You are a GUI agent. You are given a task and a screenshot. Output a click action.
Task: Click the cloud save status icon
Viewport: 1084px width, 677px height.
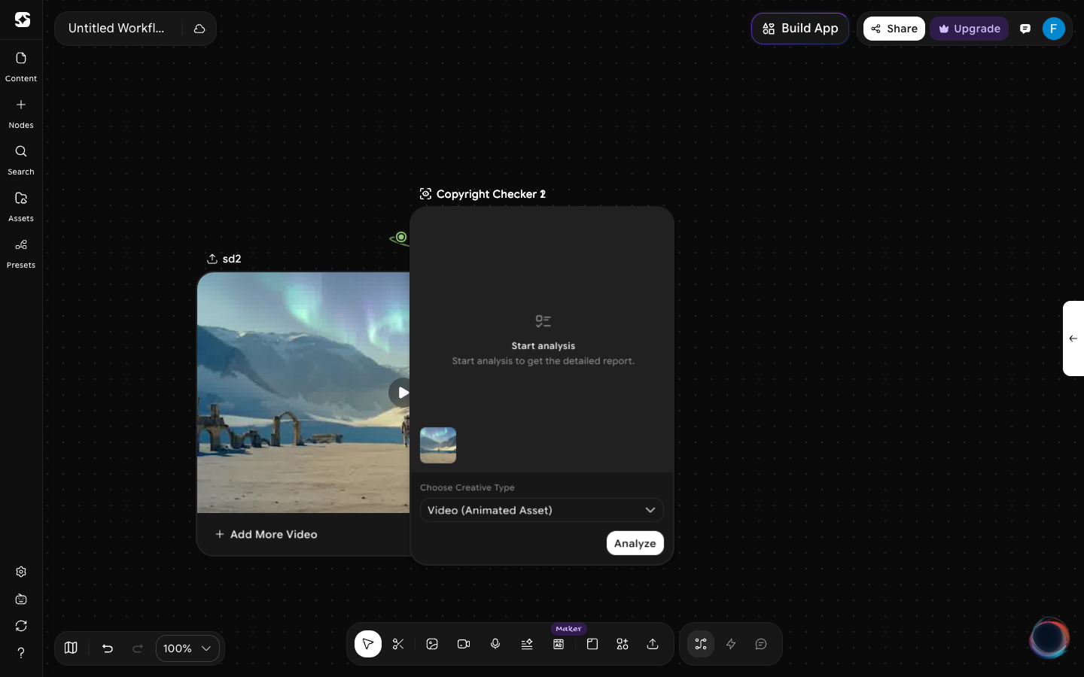[x=199, y=29]
